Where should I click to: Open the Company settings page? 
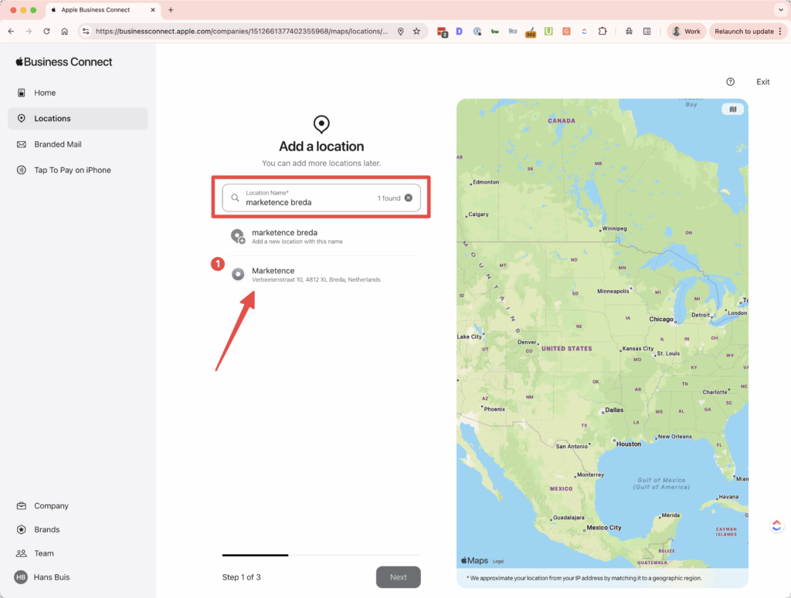point(51,506)
